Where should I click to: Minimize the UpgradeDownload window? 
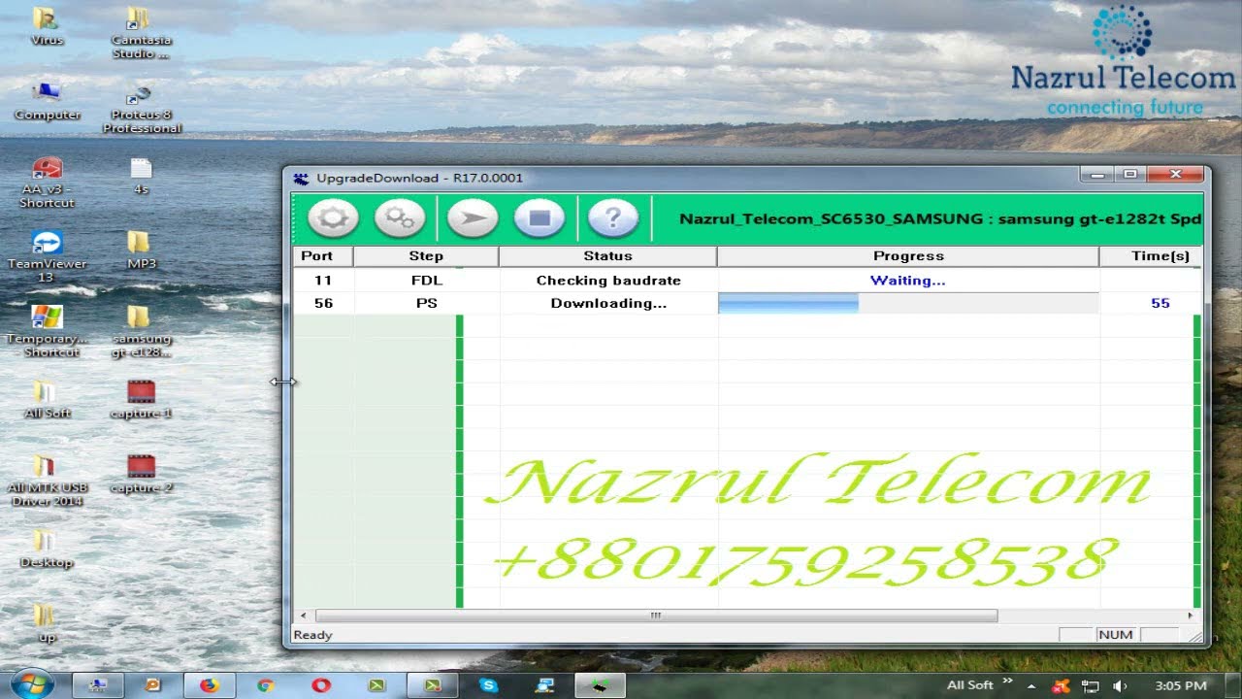click(1096, 175)
